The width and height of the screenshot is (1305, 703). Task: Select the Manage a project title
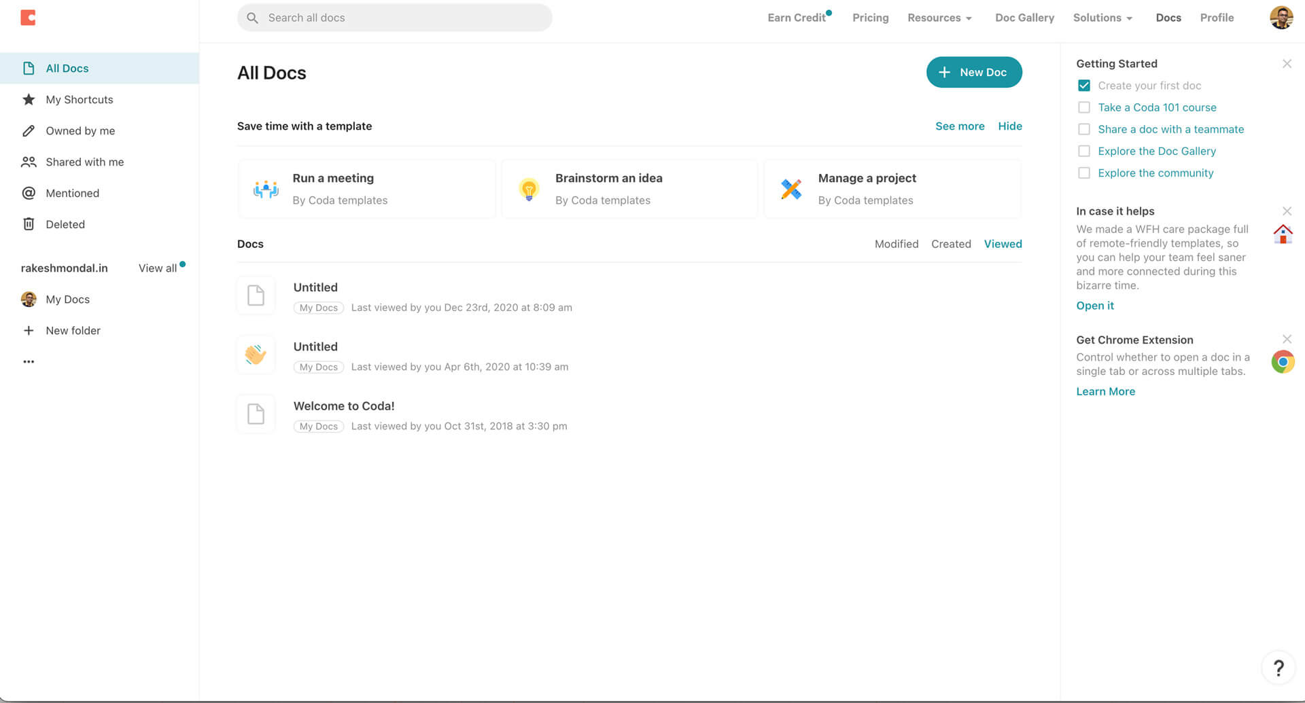(867, 178)
